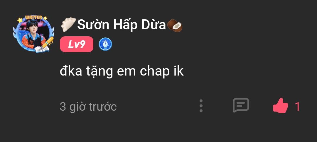Viewport: 317px width, 142px height.
Task: Tap the WRITER label on avatar frame
Action: (x=34, y=17)
